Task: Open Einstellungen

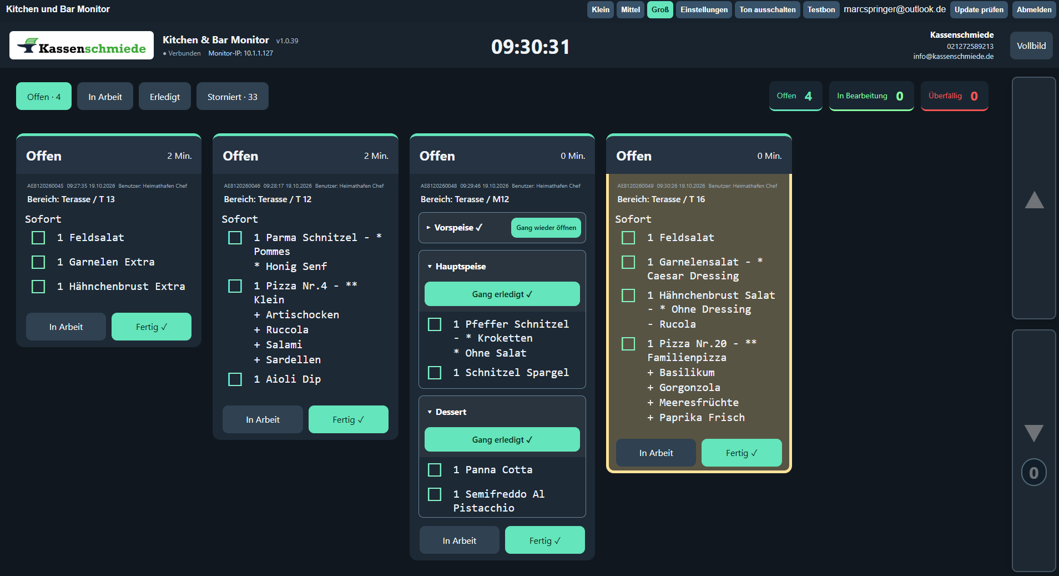Action: [x=704, y=9]
